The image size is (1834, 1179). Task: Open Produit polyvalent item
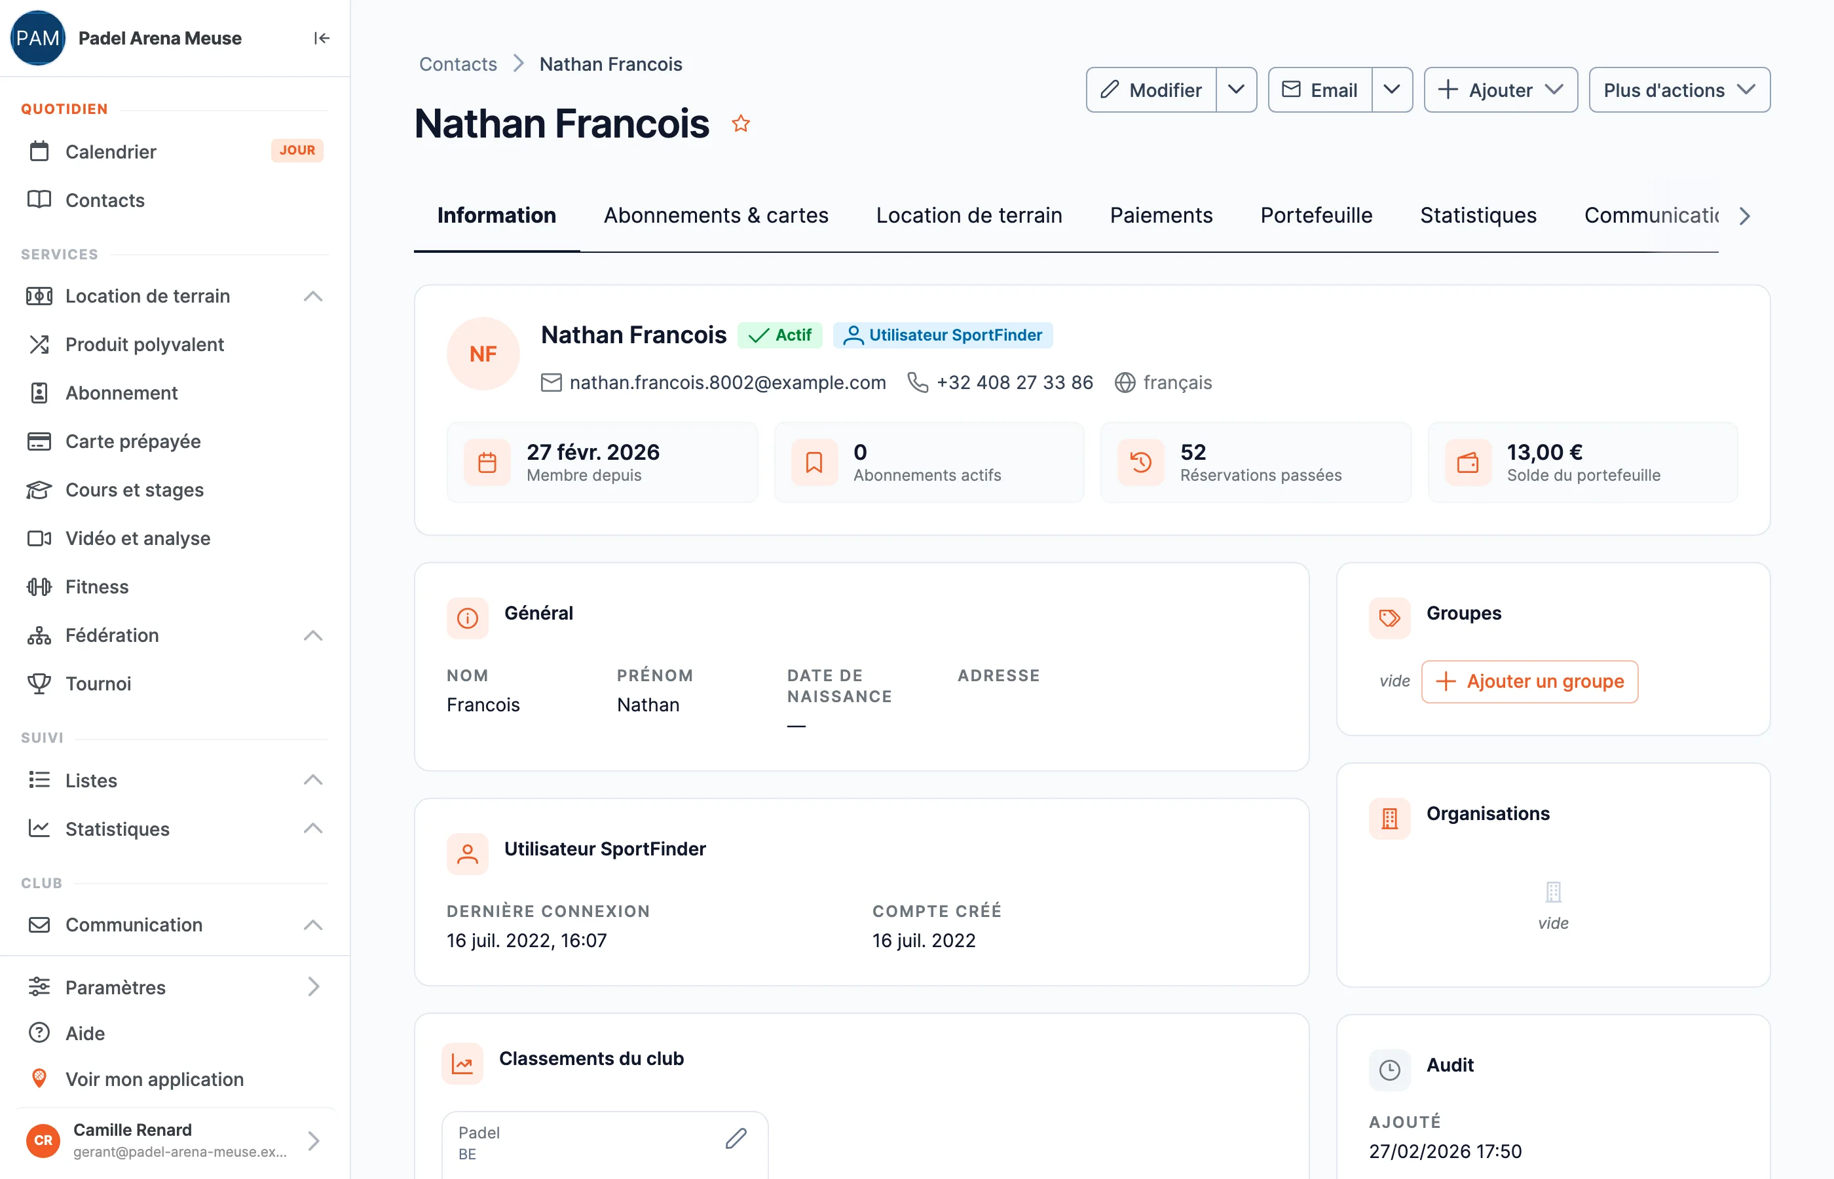pos(176,345)
